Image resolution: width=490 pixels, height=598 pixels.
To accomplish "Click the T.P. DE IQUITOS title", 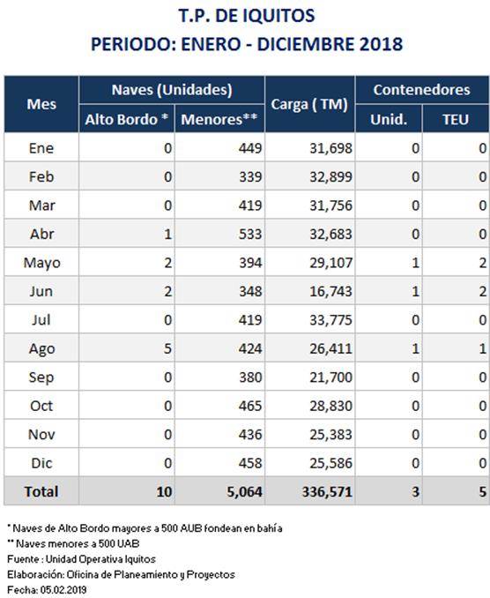I will [x=247, y=16].
